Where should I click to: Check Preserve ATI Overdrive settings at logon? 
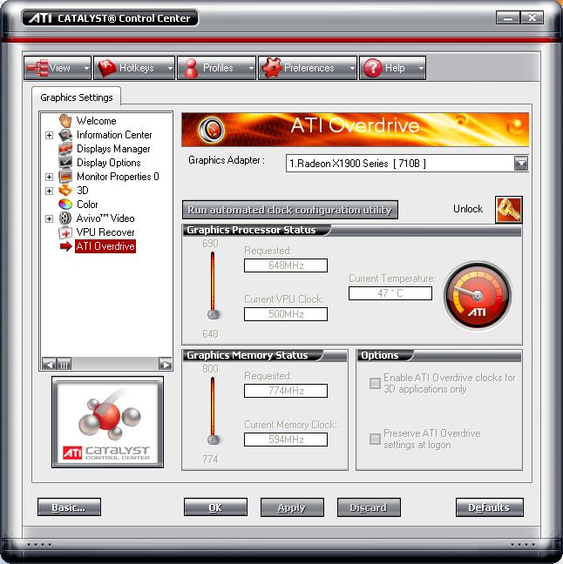pos(375,439)
